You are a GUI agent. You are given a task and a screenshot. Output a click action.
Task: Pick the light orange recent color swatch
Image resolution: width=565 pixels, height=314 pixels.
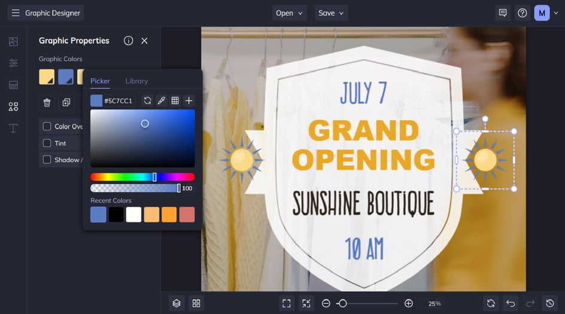pyautogui.click(x=151, y=215)
